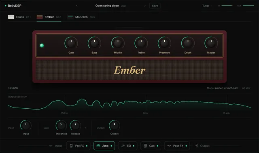Screen dimensions: 259x153
Task: Click the Depth knob
Action: [188, 43]
